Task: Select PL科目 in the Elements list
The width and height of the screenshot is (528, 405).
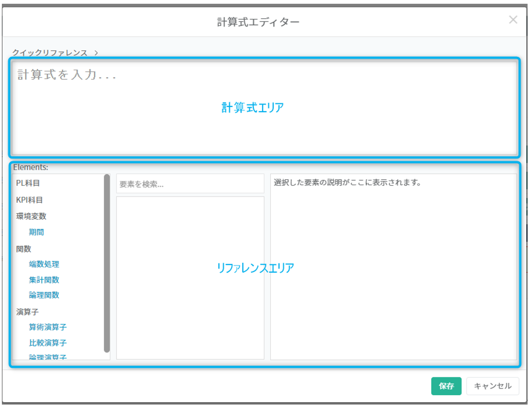Action: point(28,183)
